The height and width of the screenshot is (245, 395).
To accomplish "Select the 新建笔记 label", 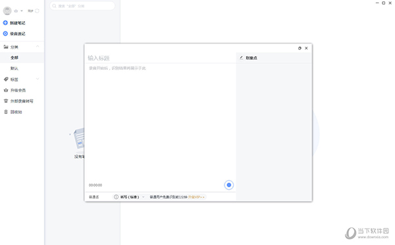I will pos(17,23).
